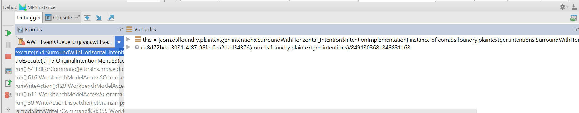Viewport: 579px width, 113px height.
Task: Expand the 'this' variable node
Action: [x=128, y=40]
